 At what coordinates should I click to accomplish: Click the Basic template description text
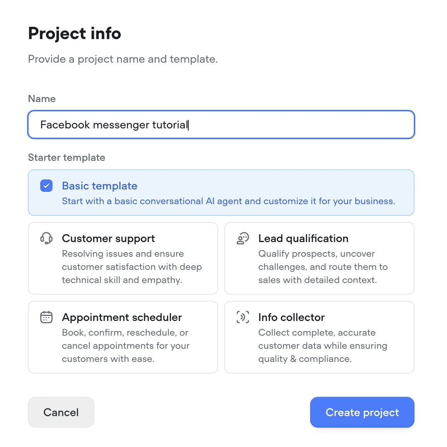point(229,201)
